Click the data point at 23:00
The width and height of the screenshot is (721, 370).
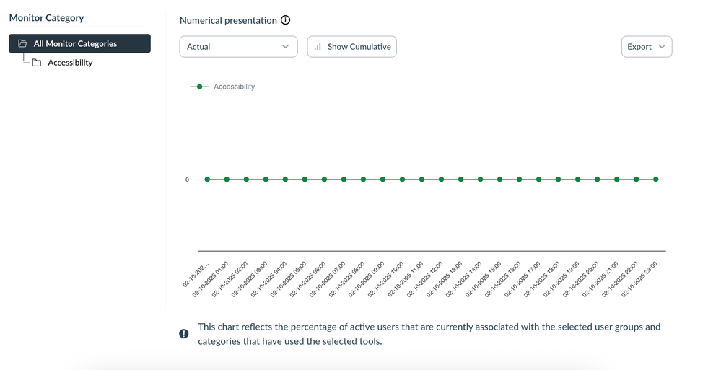click(656, 180)
